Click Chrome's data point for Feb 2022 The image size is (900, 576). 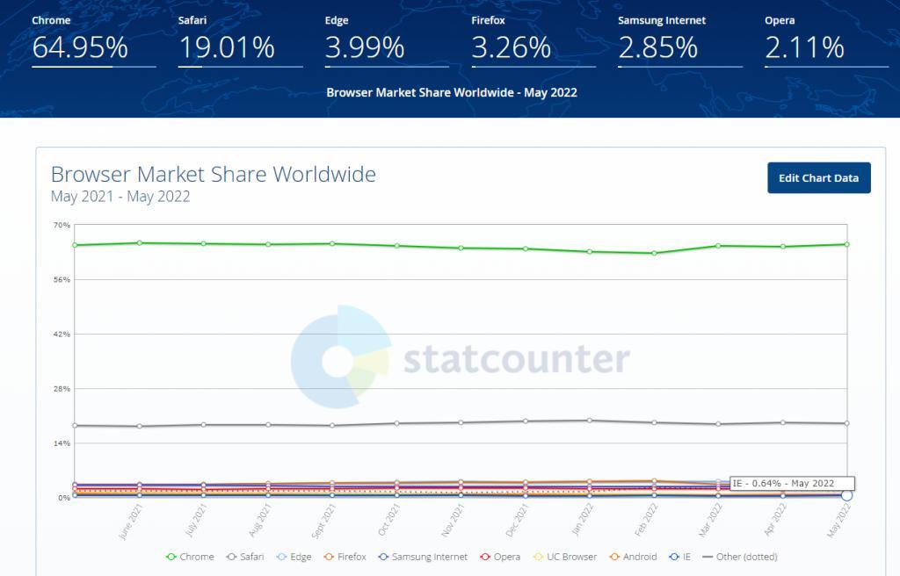[x=654, y=253]
